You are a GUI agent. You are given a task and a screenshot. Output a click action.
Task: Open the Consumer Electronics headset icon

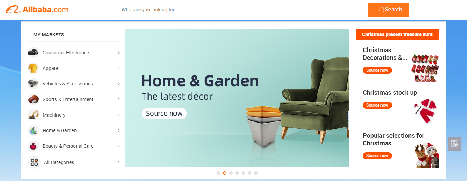[x=34, y=53]
